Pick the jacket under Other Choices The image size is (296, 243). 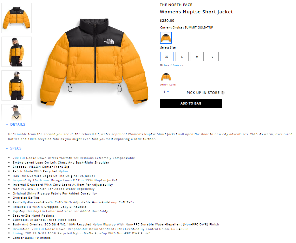pyautogui.click(x=166, y=77)
